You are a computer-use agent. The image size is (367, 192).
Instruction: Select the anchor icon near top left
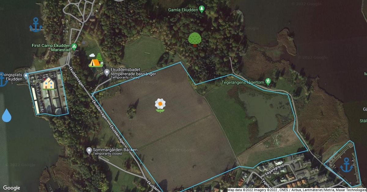(x=36, y=25)
